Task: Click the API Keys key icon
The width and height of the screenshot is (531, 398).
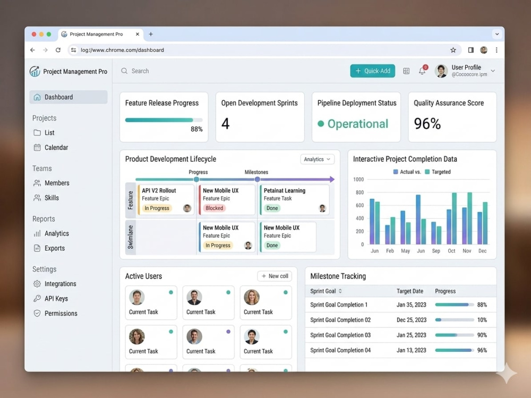Action: click(37, 298)
